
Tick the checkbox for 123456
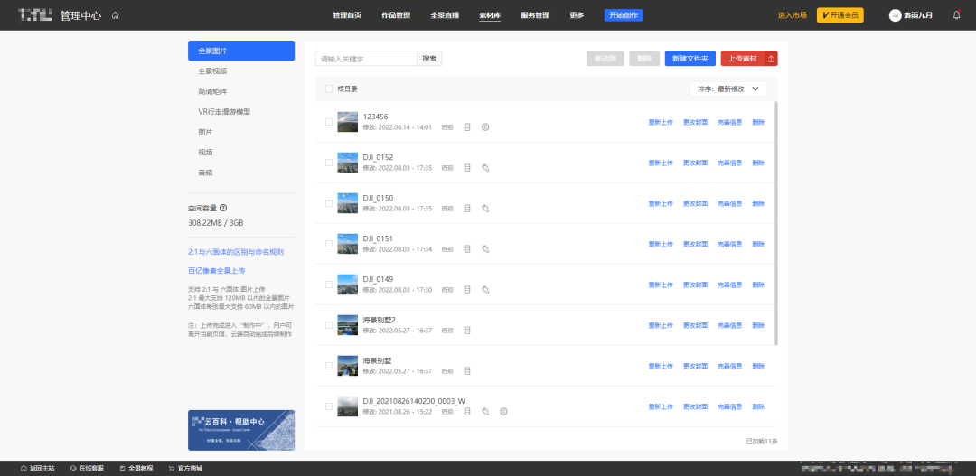329,122
